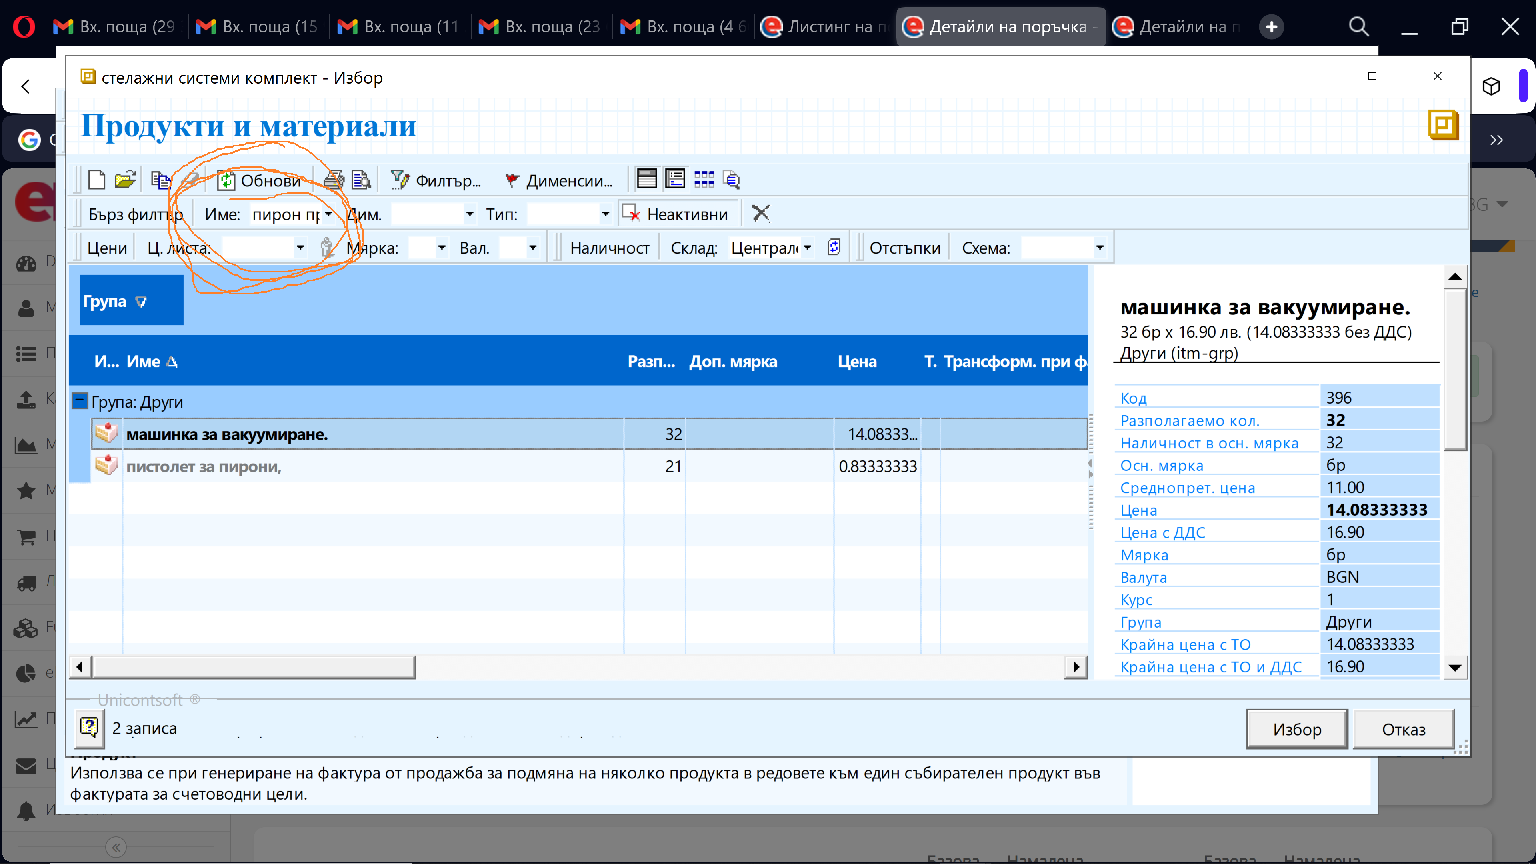Click Обнови refresh button

tap(259, 180)
